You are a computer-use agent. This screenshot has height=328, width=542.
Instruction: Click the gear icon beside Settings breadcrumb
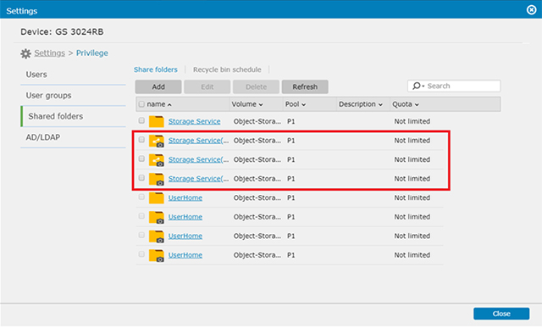coord(25,53)
